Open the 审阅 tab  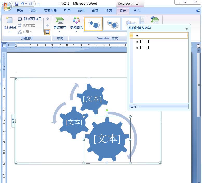[x=95, y=11]
